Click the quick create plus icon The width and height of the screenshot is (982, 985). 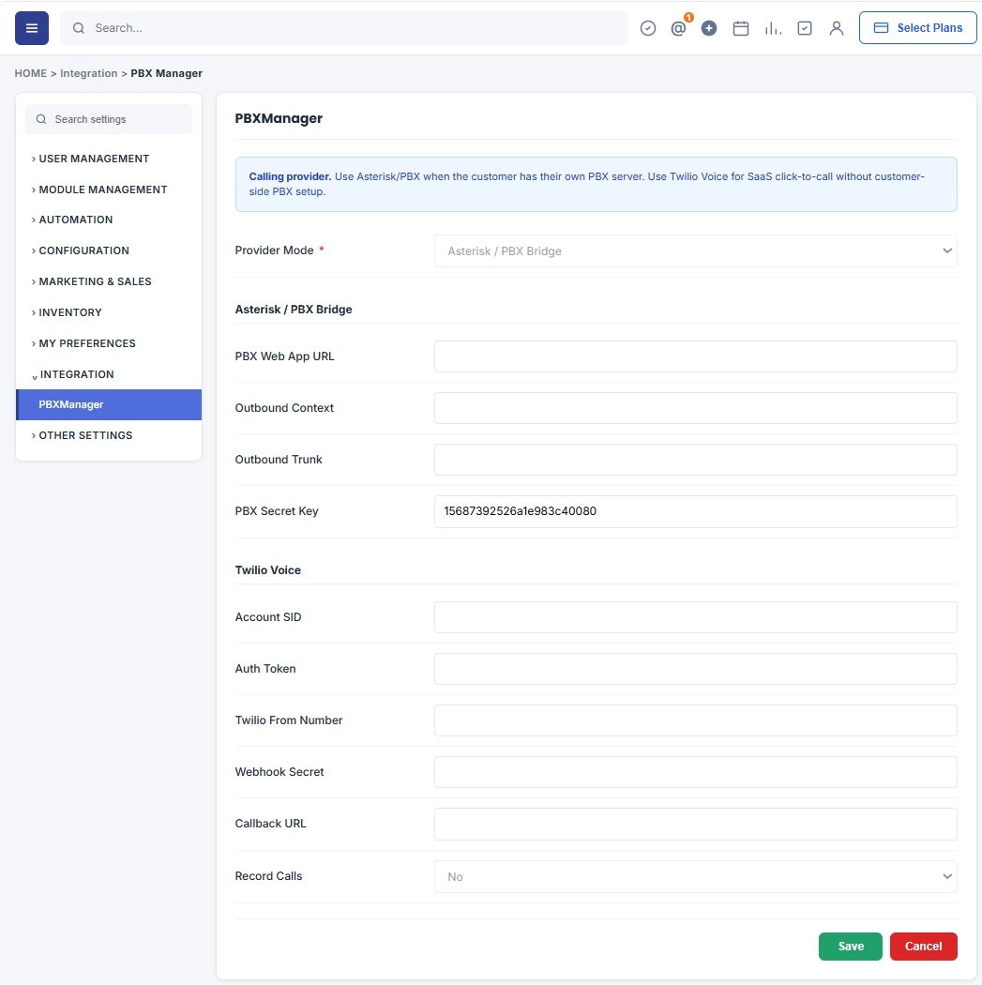point(709,28)
